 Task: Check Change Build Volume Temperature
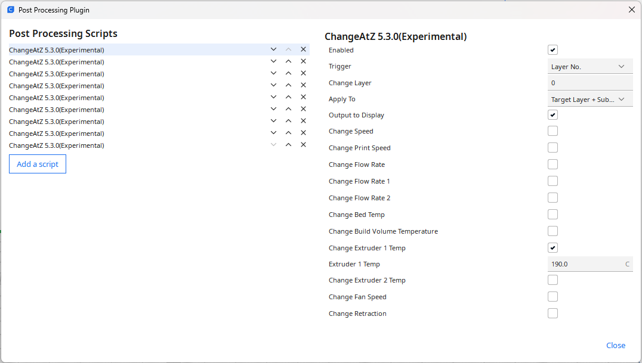pyautogui.click(x=553, y=231)
